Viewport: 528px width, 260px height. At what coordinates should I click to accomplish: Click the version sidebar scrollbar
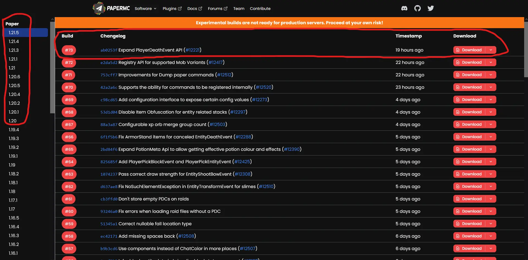pyautogui.click(x=52, y=68)
